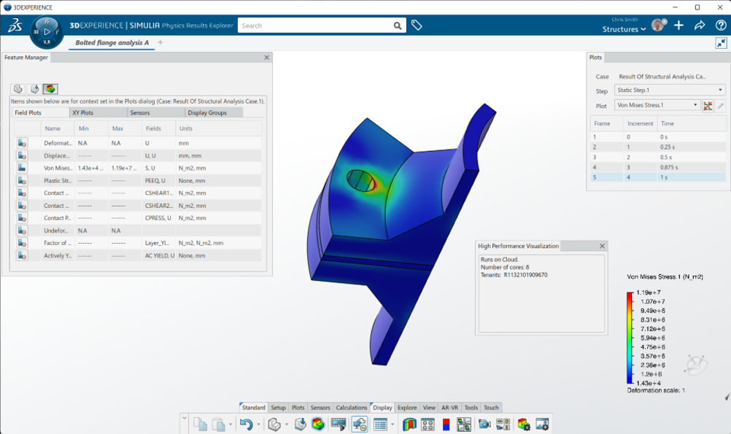Image resolution: width=731 pixels, height=434 pixels.
Task: Select the Explore tab in action bar
Action: pos(407,408)
